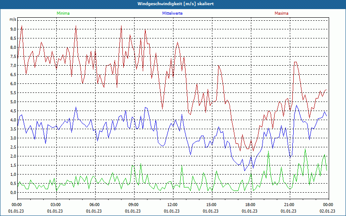The width and height of the screenshot is (346, 216).
Task: Click the 09:00 time label
Action: (x=134, y=205)
